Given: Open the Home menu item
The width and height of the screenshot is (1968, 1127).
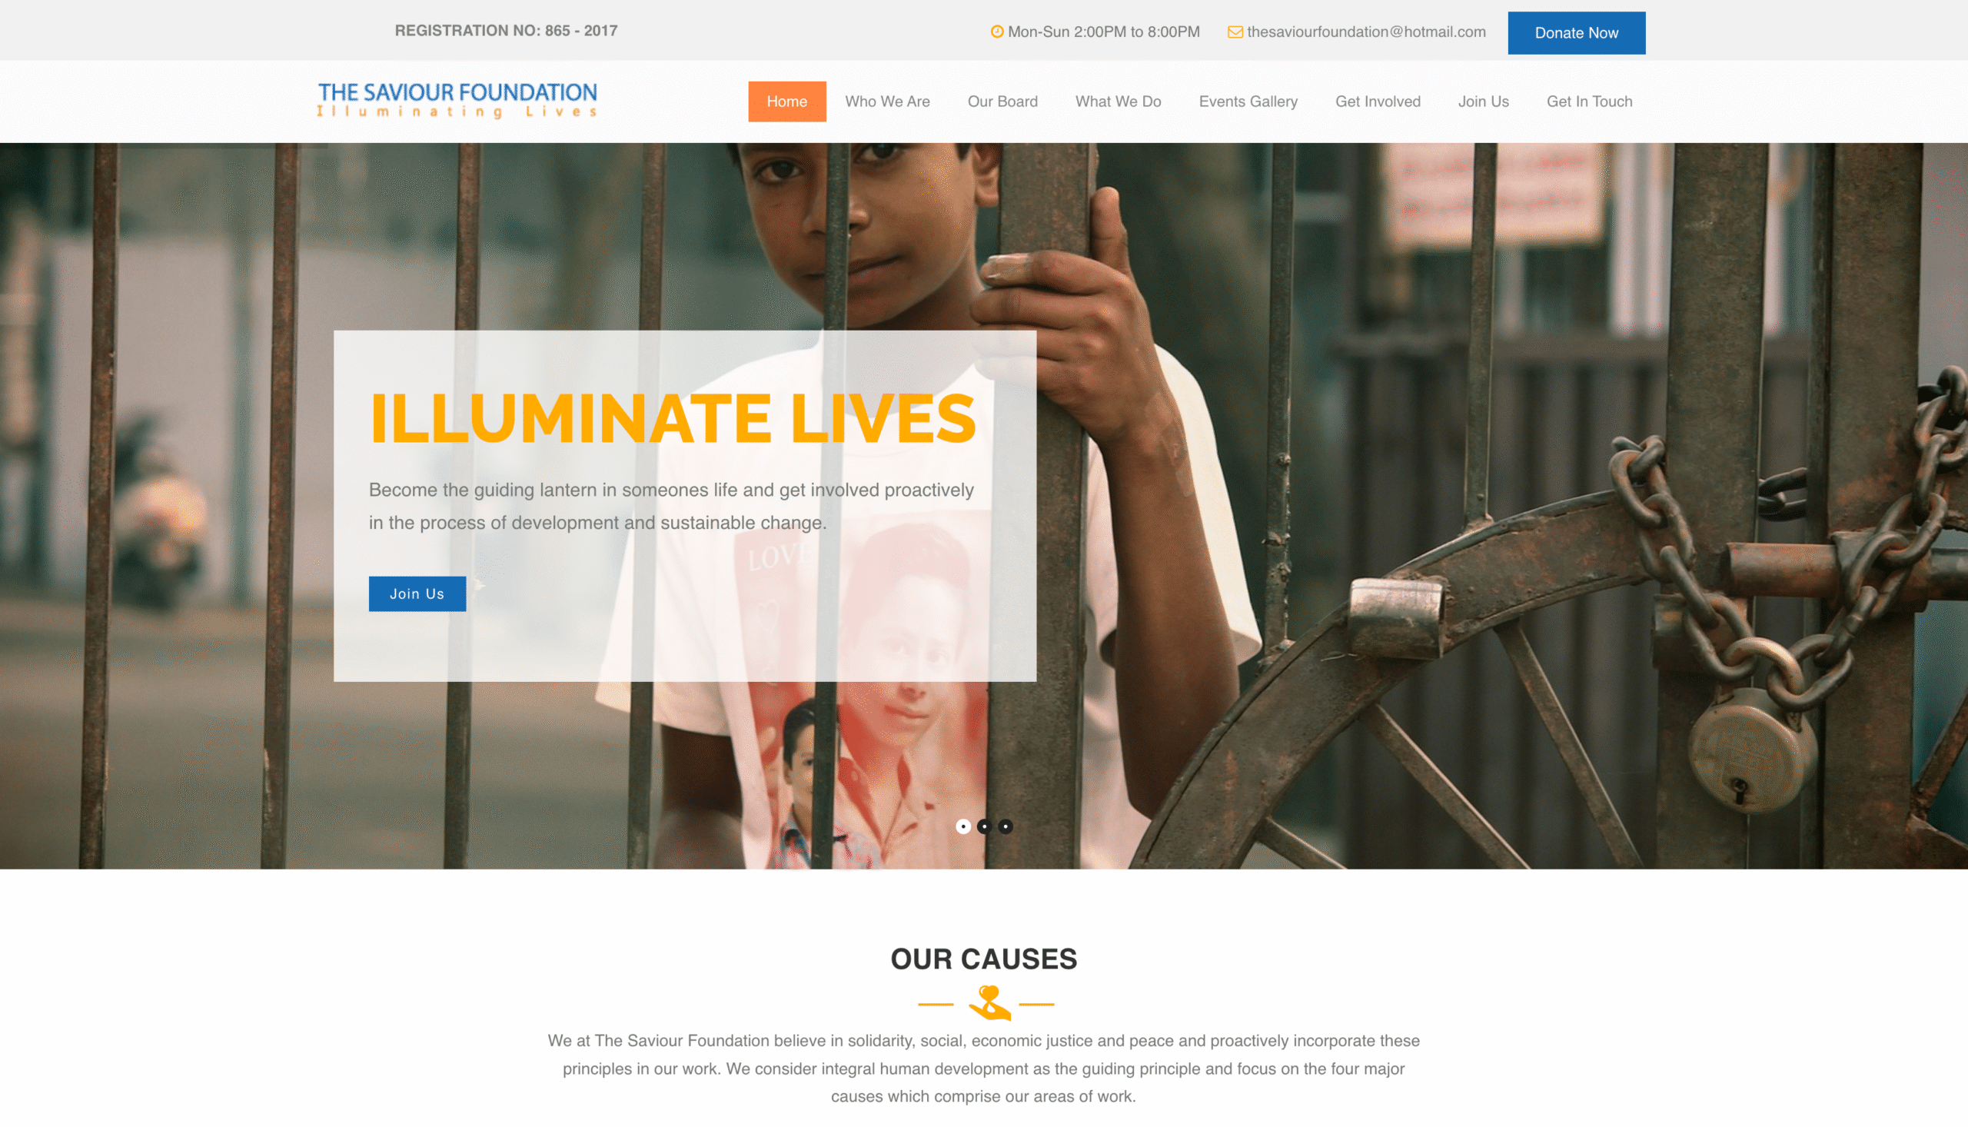Looking at the screenshot, I should tap(787, 101).
